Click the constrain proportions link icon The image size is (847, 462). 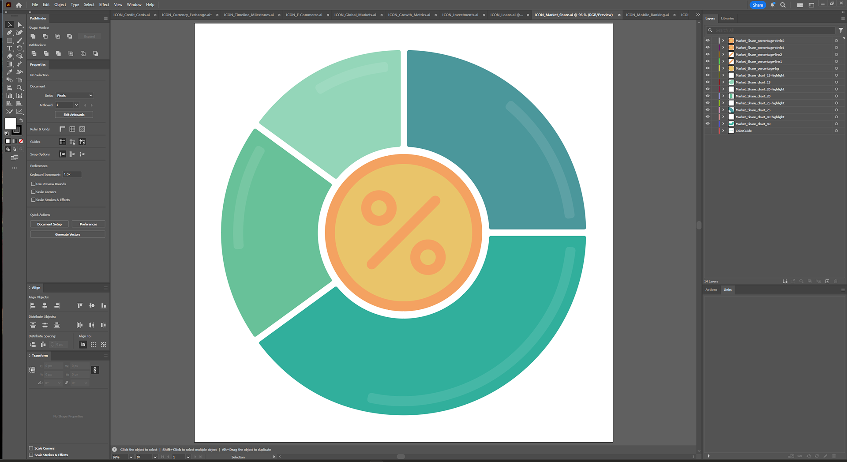click(95, 370)
